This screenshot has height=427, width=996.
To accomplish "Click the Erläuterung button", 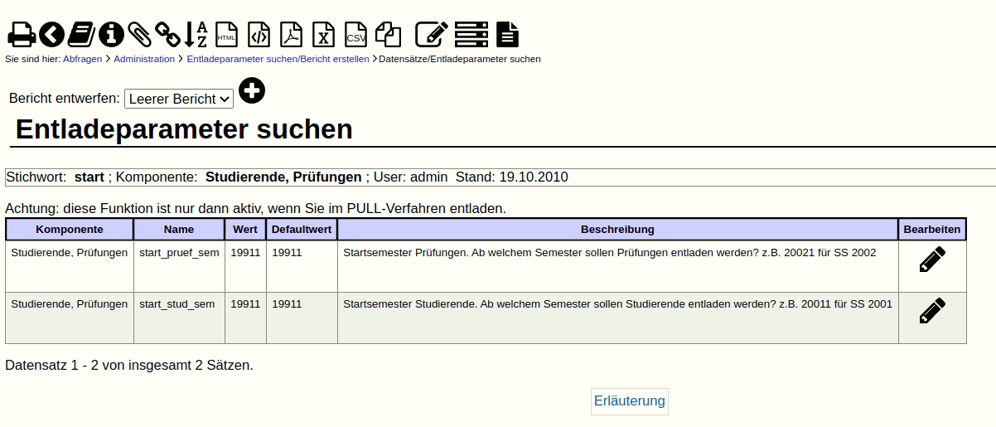I will (x=629, y=401).
